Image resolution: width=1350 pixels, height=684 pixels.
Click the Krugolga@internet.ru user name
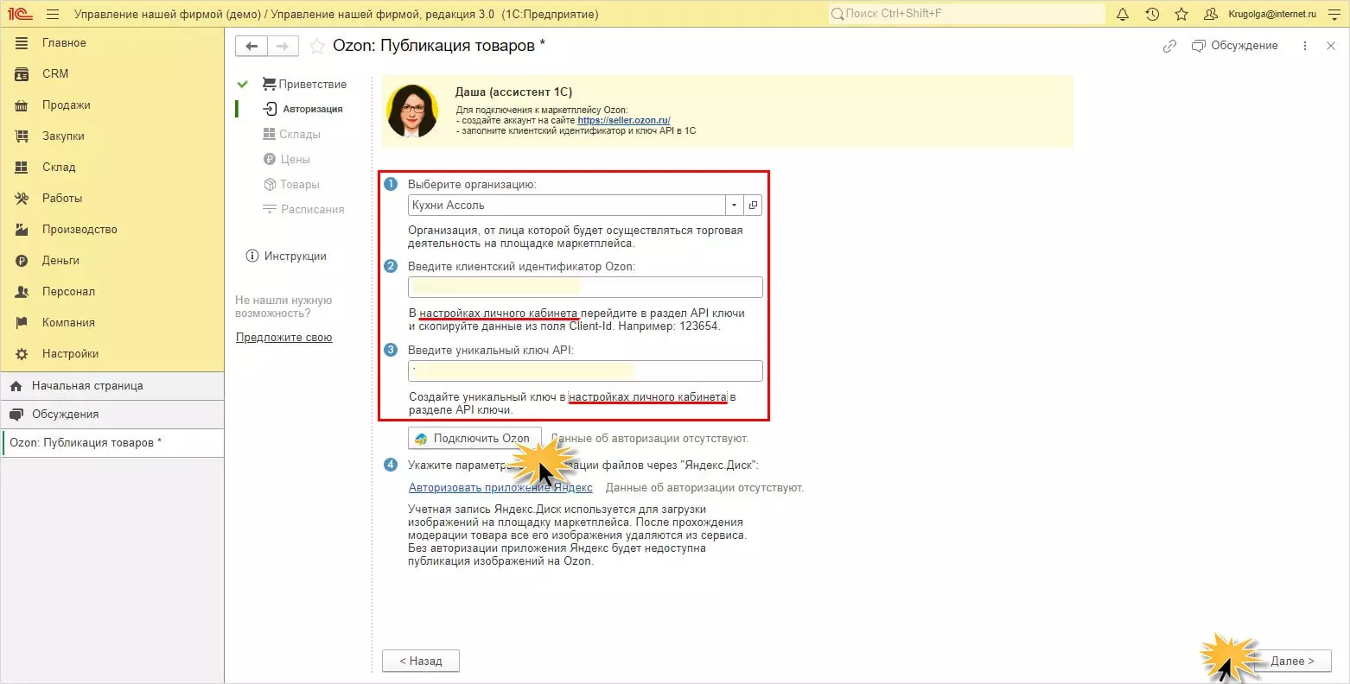point(1272,14)
